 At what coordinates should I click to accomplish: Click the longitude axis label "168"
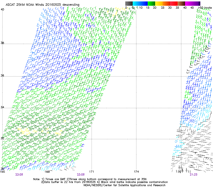47,172
